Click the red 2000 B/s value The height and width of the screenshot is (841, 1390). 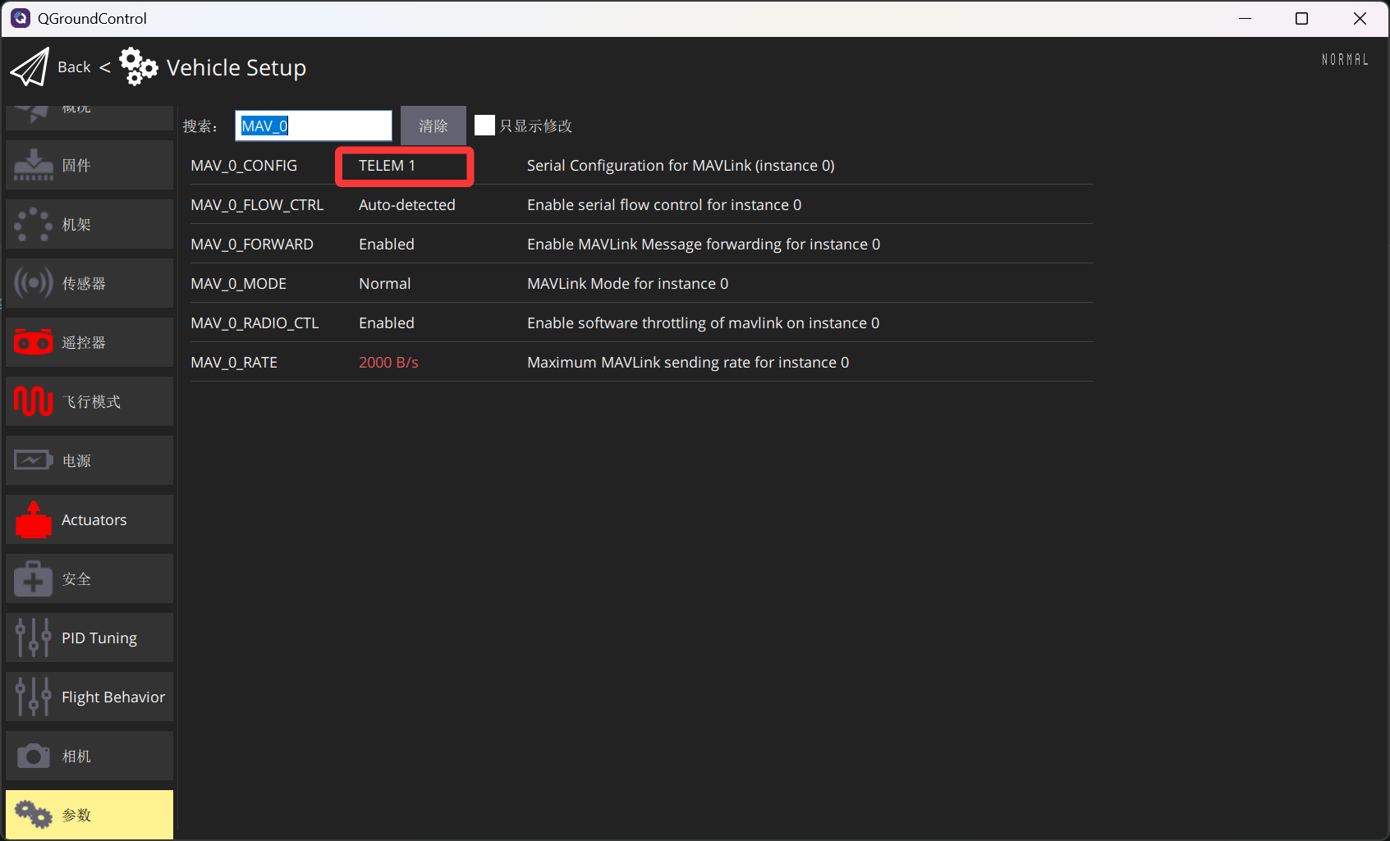tap(389, 363)
